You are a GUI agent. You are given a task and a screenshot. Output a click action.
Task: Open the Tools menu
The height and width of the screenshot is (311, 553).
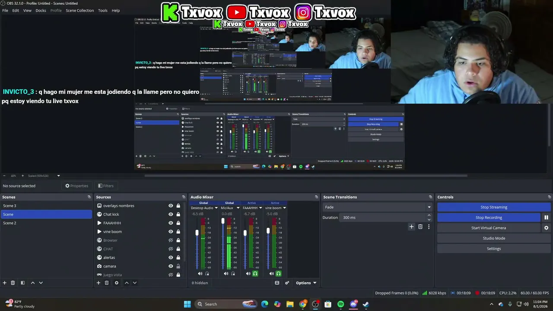103,10
